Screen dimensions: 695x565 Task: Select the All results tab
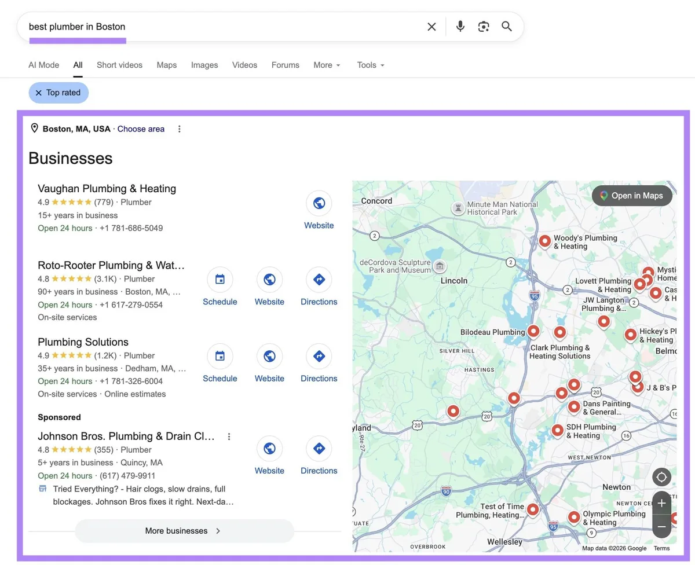(78, 65)
